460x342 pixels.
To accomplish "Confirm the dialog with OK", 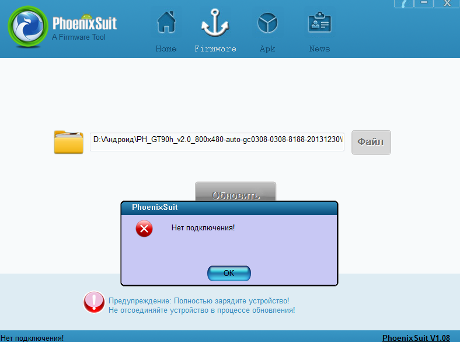I will [229, 273].
